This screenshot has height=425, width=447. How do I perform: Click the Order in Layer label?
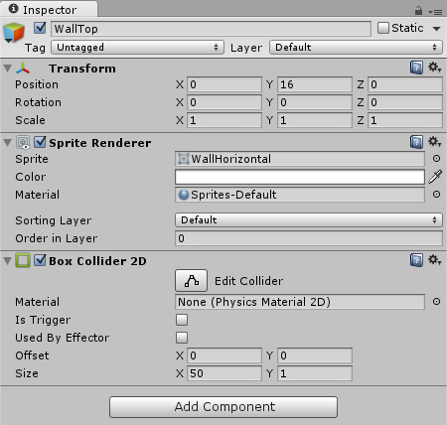tap(57, 238)
